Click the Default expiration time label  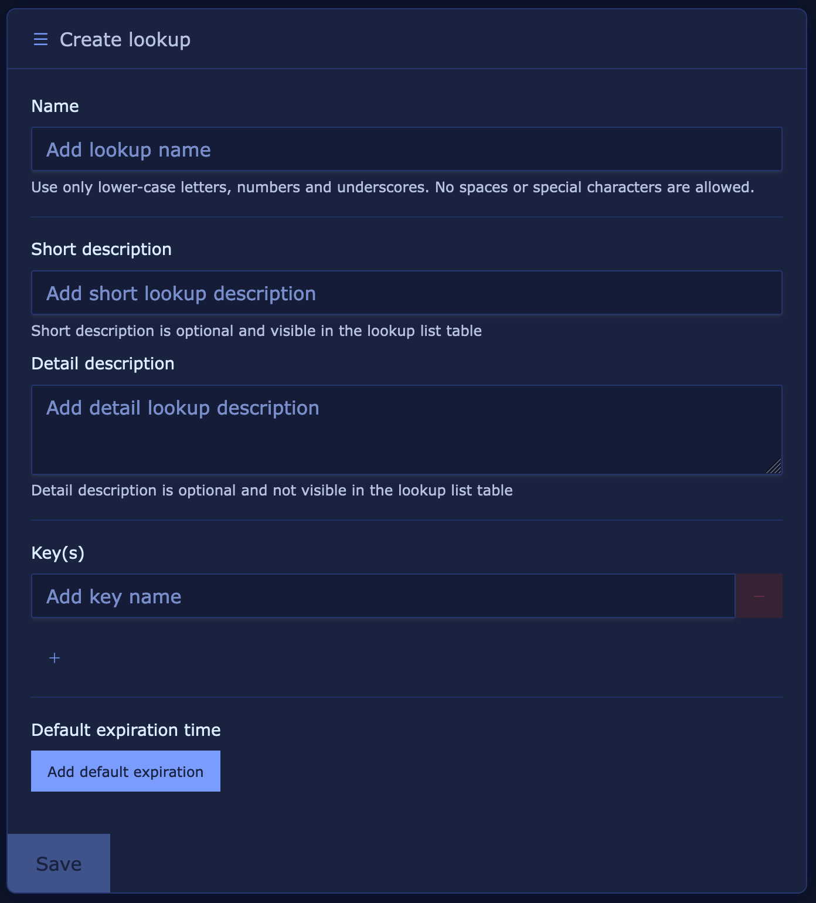[x=126, y=730]
